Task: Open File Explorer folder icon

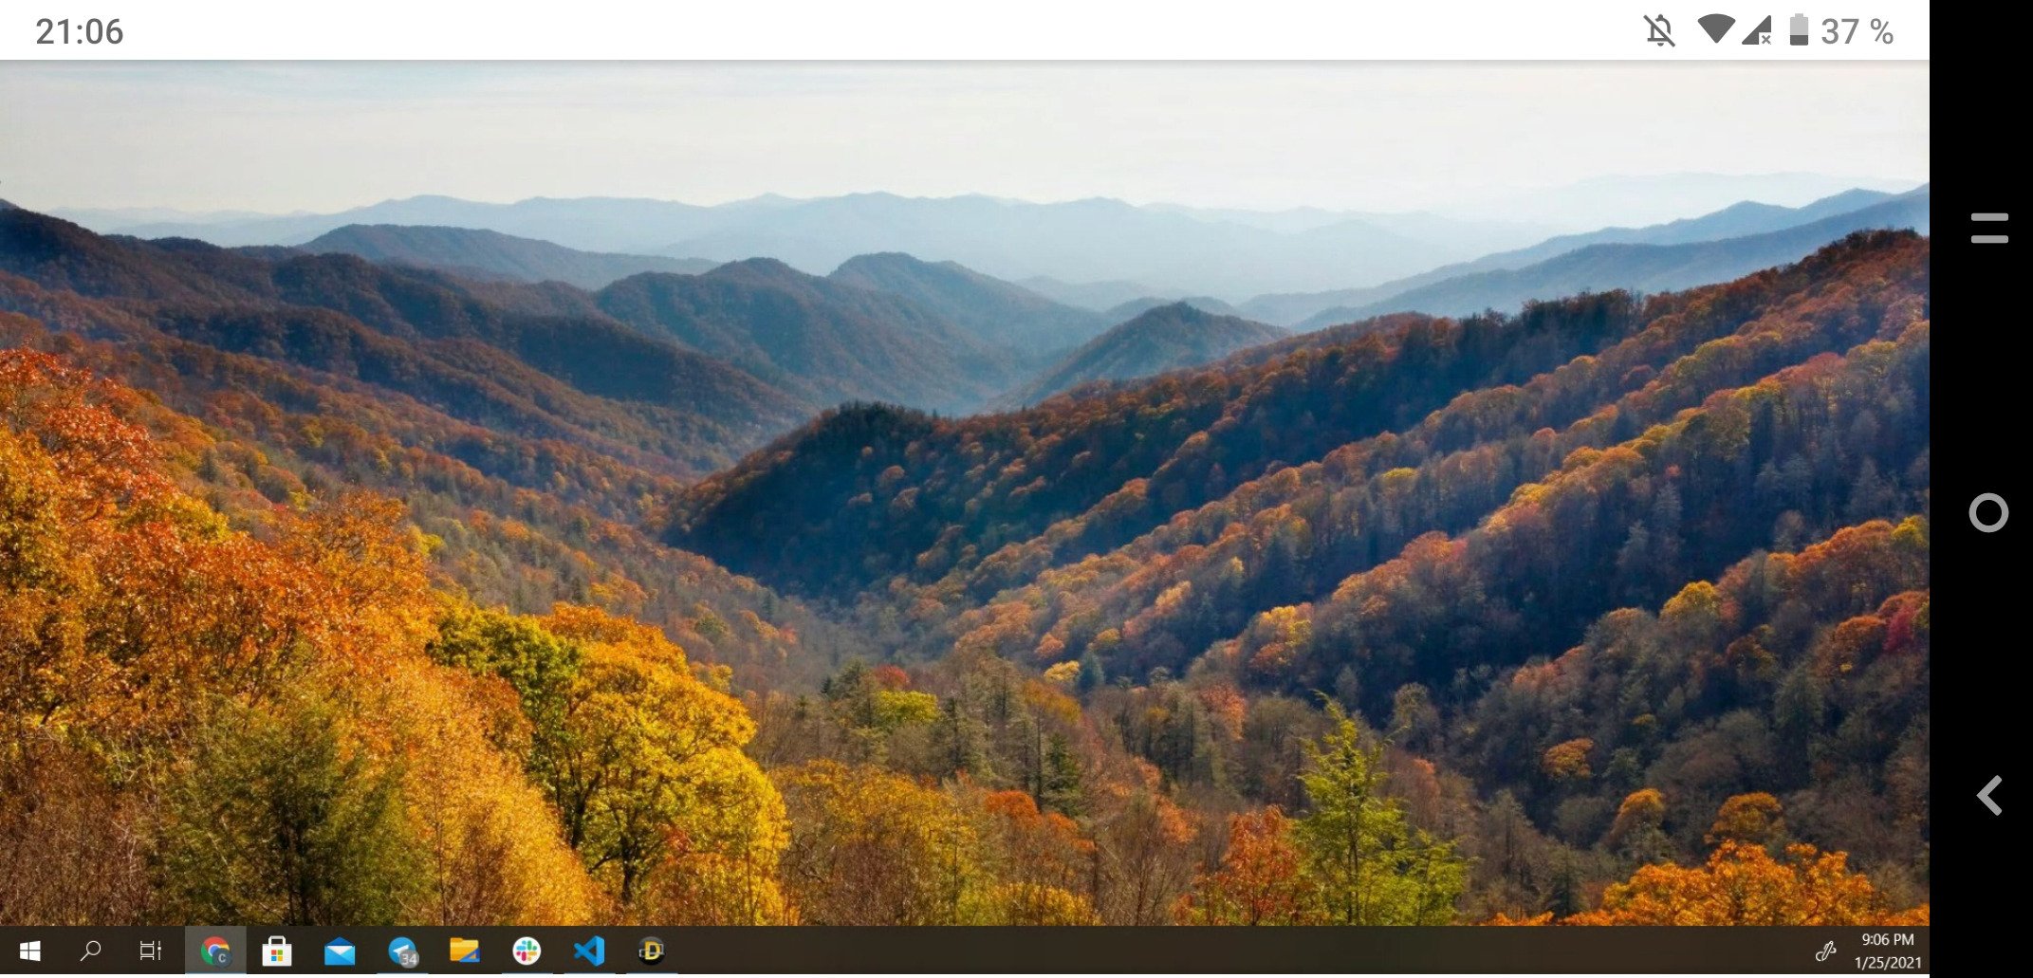Action: 464,950
